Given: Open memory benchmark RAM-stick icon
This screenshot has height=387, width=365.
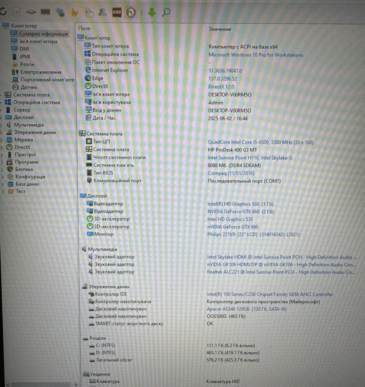Looking at the screenshot, I should click(x=45, y=12).
